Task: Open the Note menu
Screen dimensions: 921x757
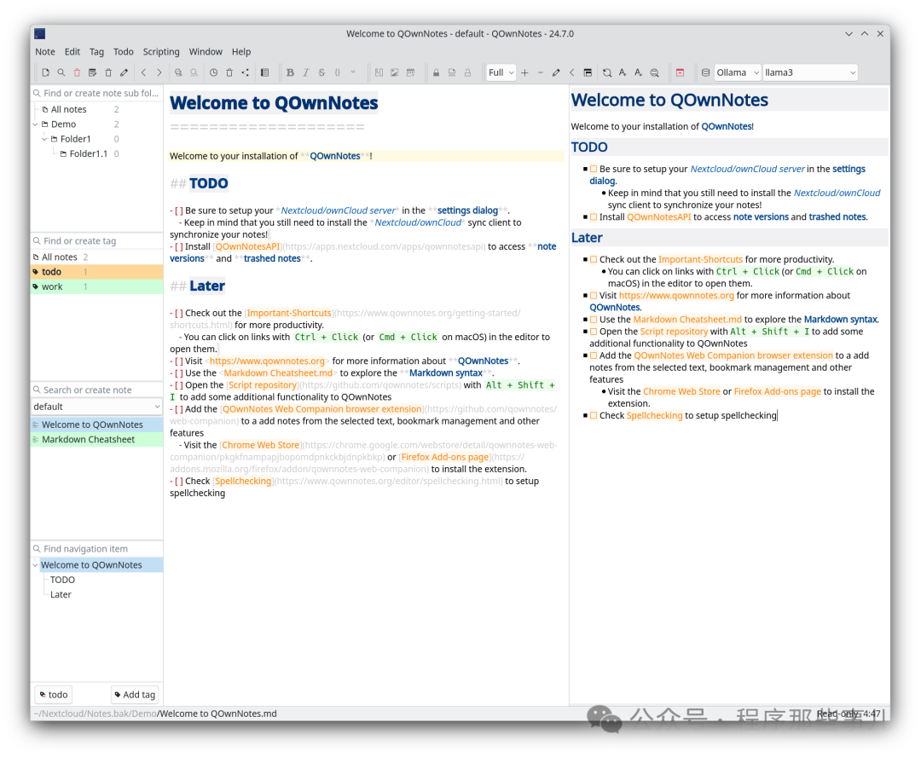Action: coord(45,52)
